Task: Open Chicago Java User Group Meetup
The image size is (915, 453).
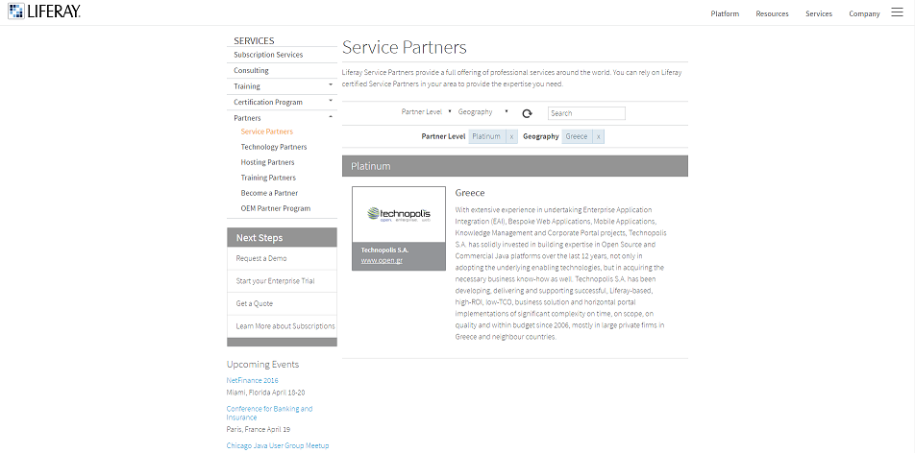Action: coord(278,445)
